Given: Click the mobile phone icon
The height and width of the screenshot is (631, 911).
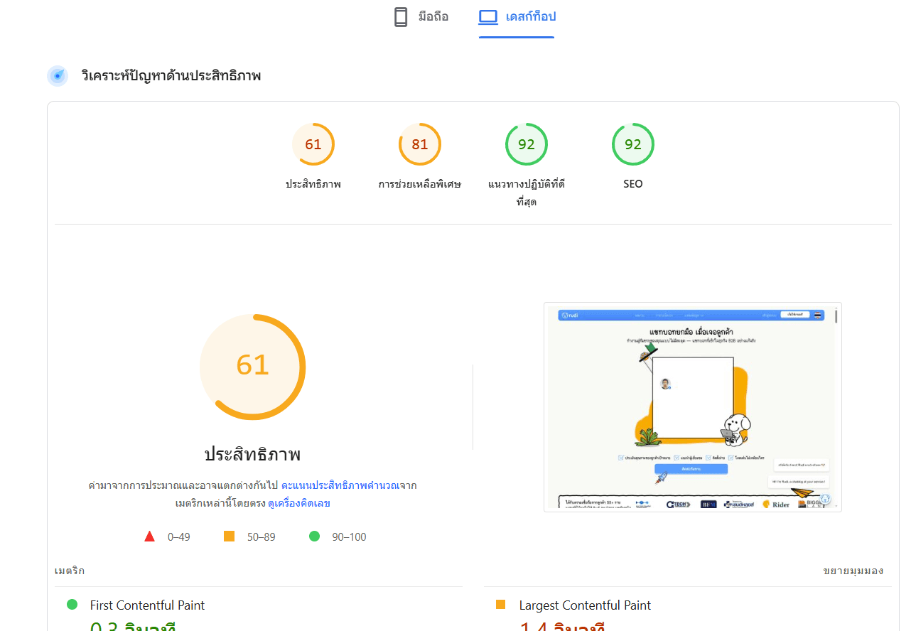Looking at the screenshot, I should pyautogui.click(x=401, y=17).
